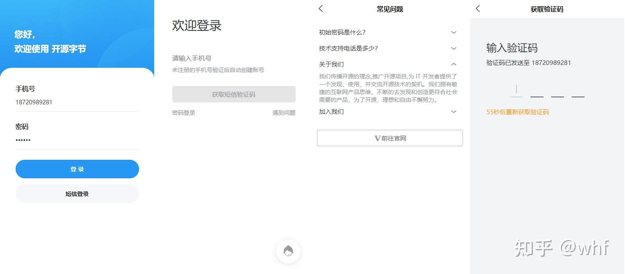Tap the back arrow on 常见问题 page
The image size is (625, 274).
point(321,9)
